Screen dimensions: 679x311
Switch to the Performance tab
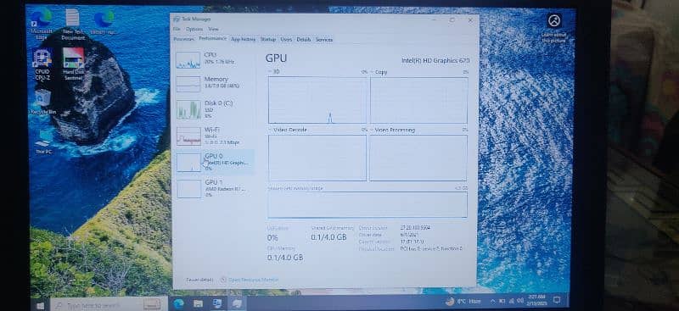click(x=213, y=38)
